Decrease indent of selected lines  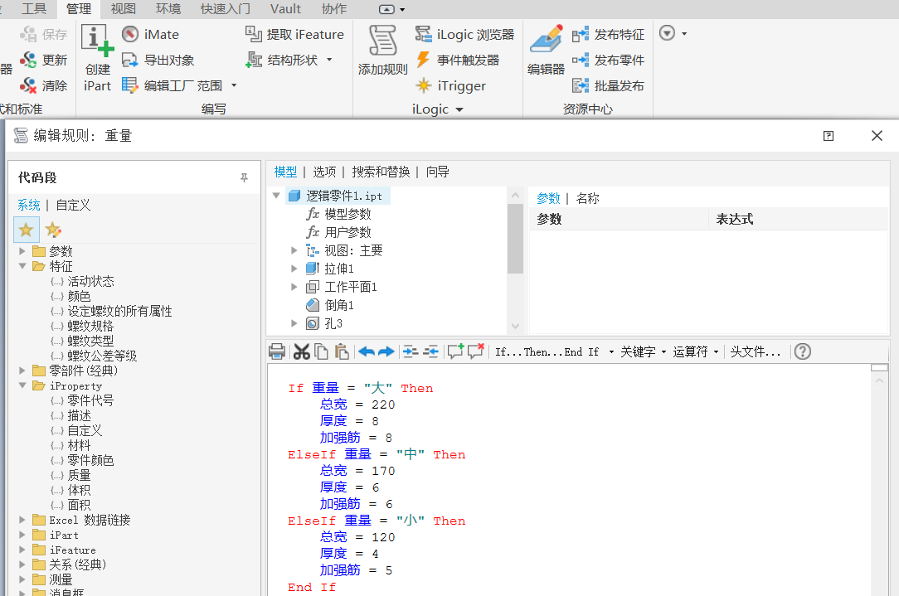(430, 351)
